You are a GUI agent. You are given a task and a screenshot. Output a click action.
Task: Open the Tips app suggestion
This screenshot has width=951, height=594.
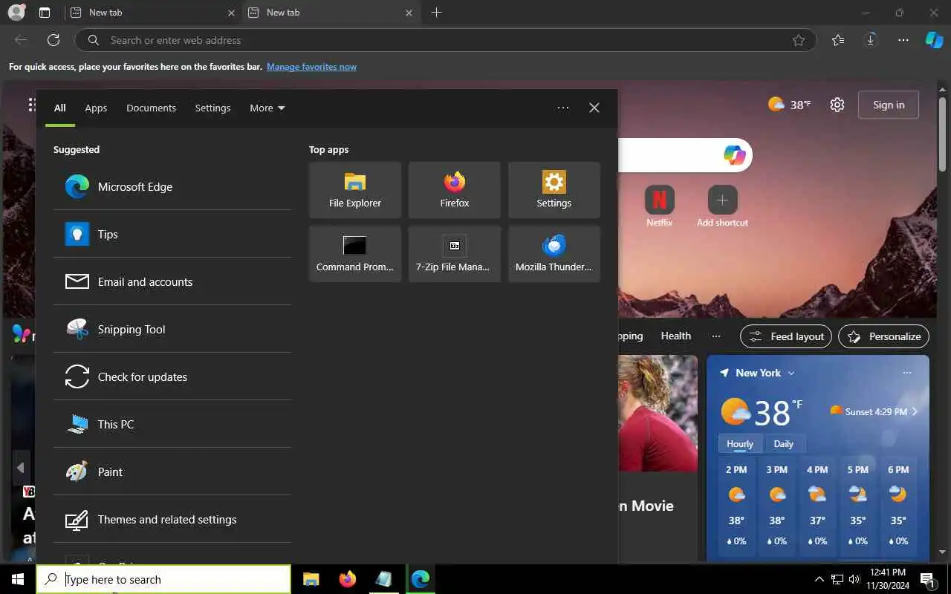(172, 234)
